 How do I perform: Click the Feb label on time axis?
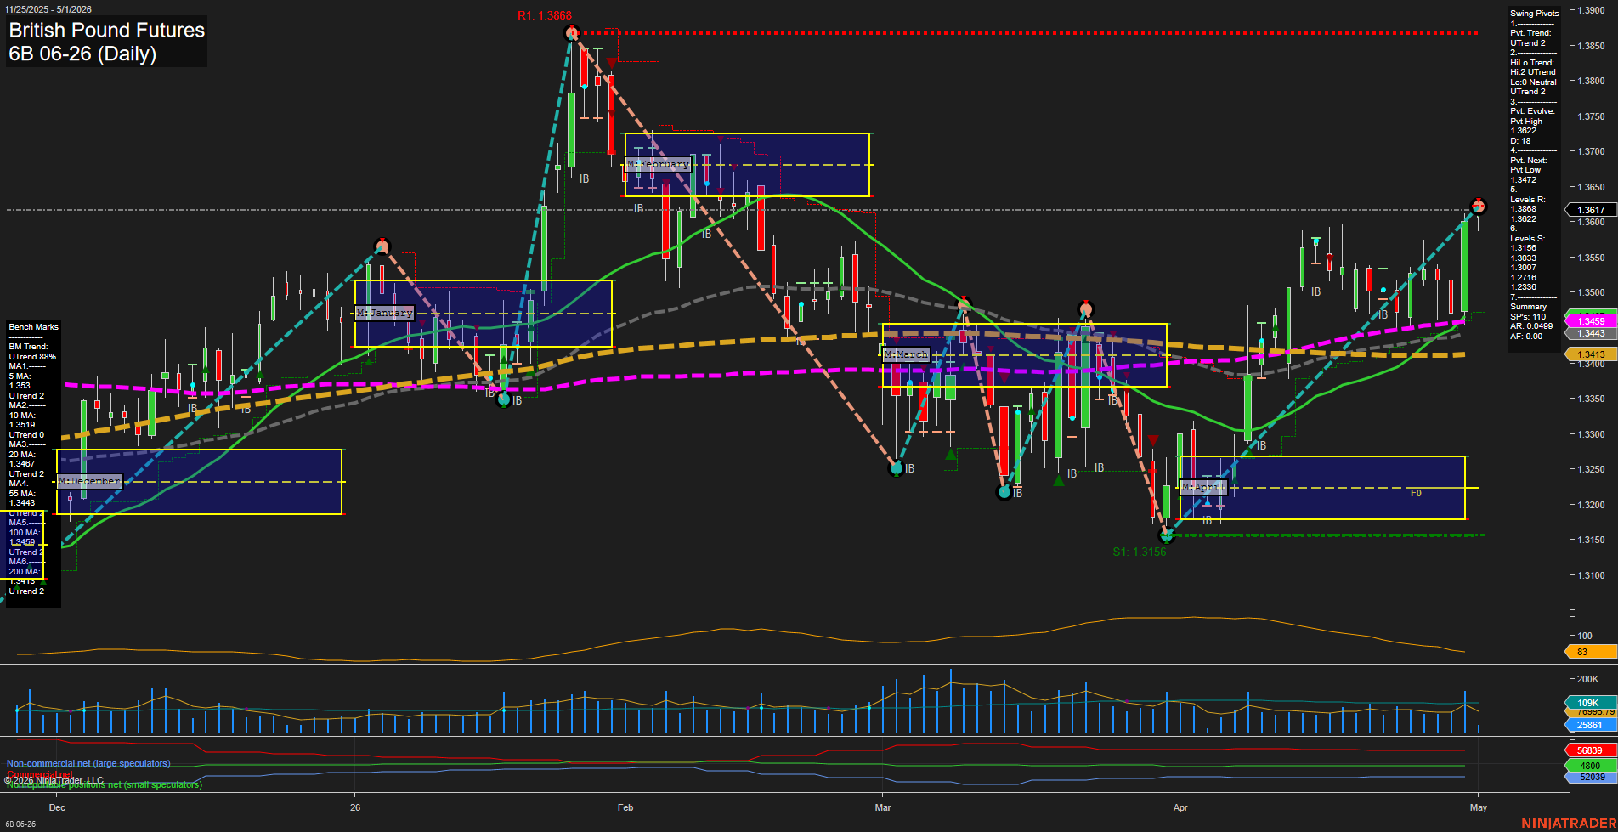[625, 807]
